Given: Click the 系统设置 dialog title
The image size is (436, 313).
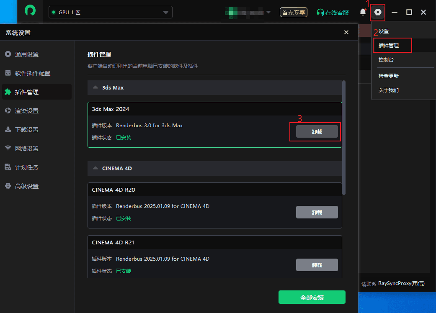Looking at the screenshot, I should tap(18, 33).
